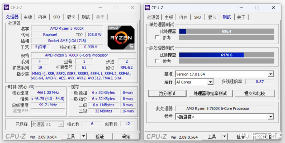This screenshot has height=143, width=285.
Task: Click the 总线速度 value 99.71 MHz
Action: [48, 105]
